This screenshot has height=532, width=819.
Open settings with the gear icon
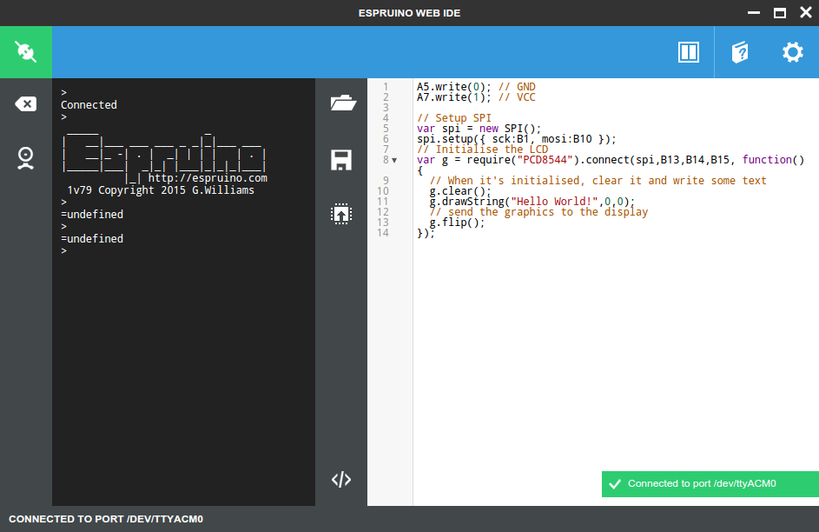coord(792,52)
